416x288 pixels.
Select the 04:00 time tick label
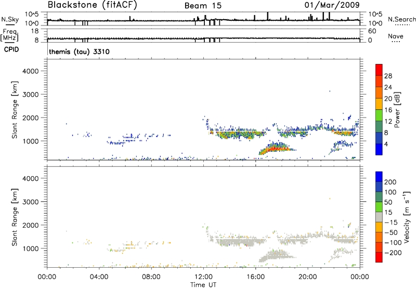[x=99, y=277]
